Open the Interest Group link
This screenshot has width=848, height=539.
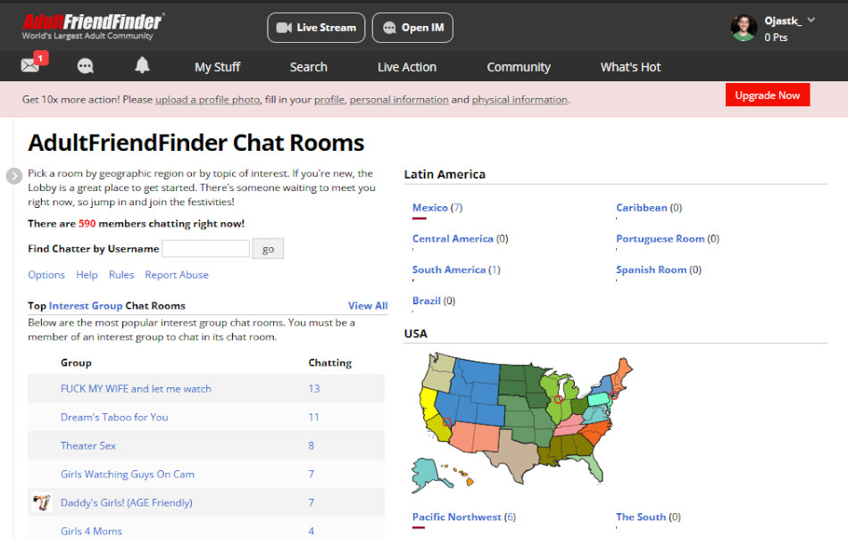86,305
